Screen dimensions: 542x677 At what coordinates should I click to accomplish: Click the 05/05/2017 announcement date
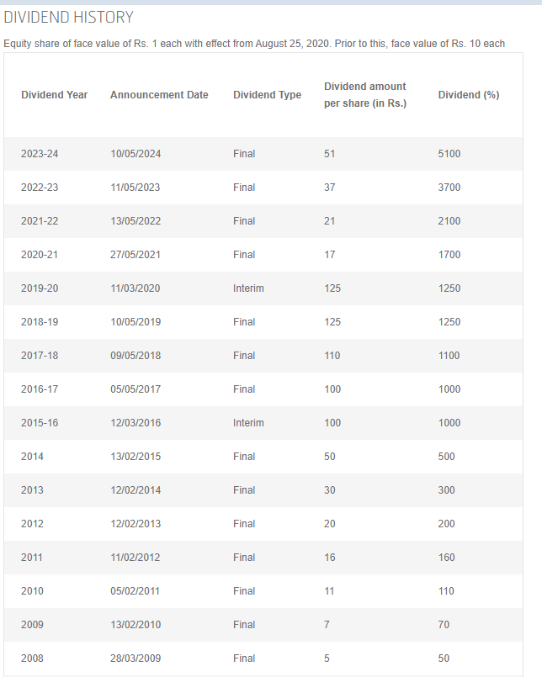coord(135,389)
